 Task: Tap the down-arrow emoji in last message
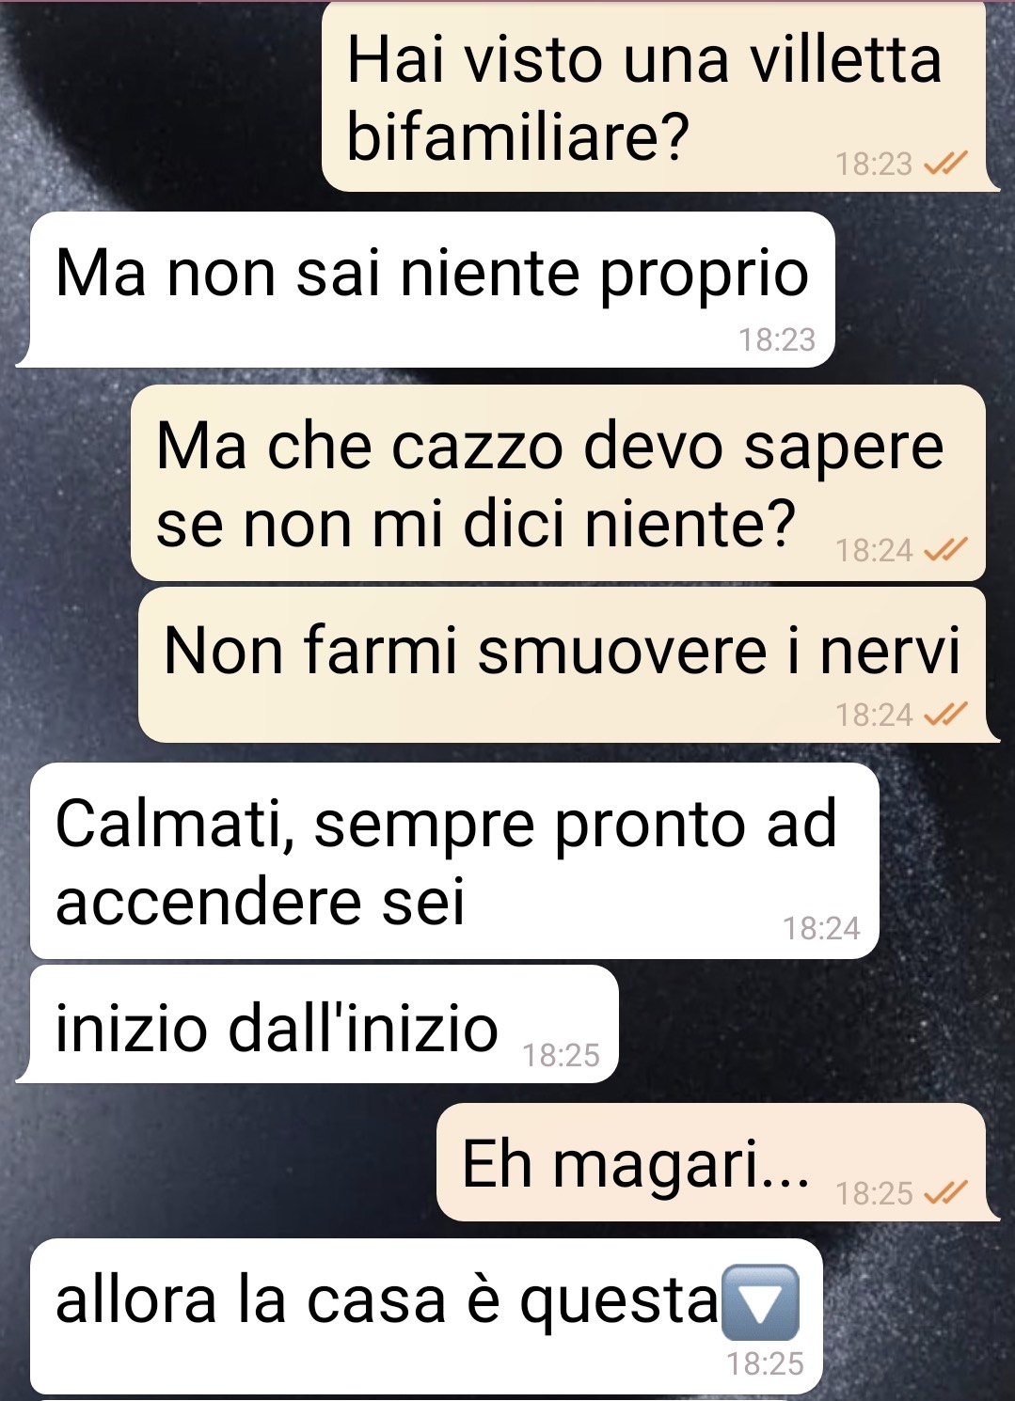[x=760, y=1302]
